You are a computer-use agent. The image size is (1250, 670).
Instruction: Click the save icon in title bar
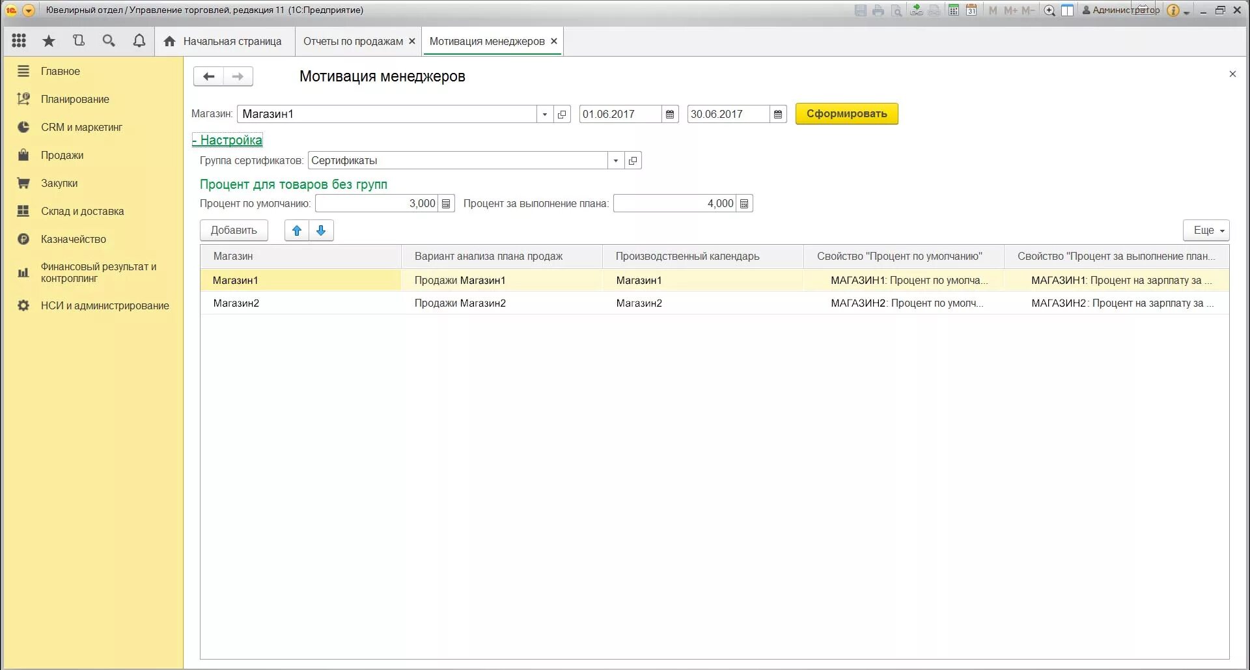(x=861, y=10)
